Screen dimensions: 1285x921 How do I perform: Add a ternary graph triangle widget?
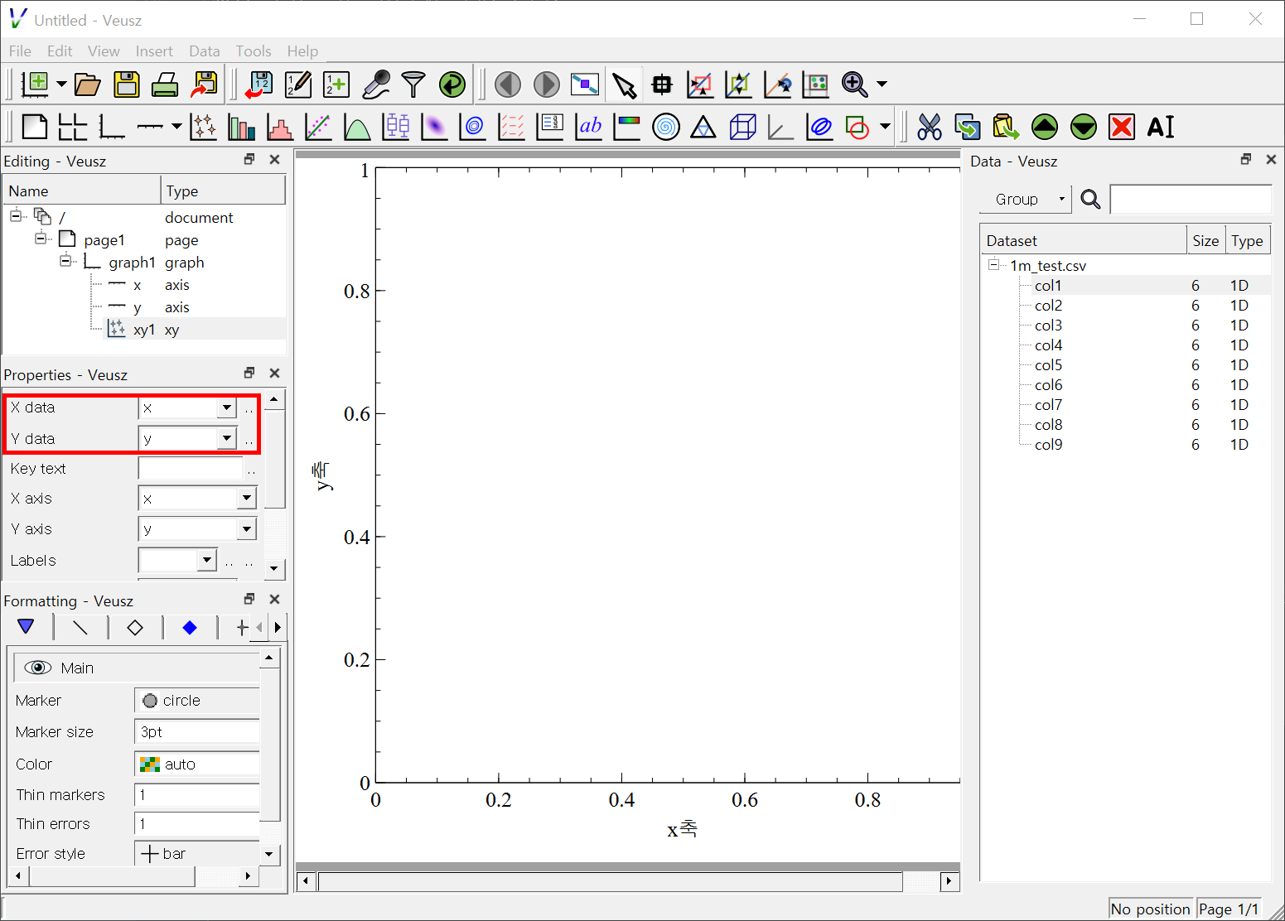coord(703,127)
